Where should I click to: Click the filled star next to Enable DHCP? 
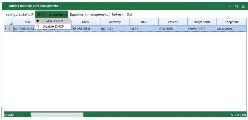(38, 21)
